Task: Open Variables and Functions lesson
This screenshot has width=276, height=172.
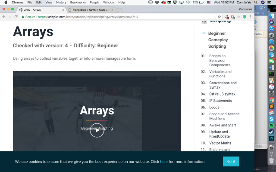Action: (x=220, y=74)
